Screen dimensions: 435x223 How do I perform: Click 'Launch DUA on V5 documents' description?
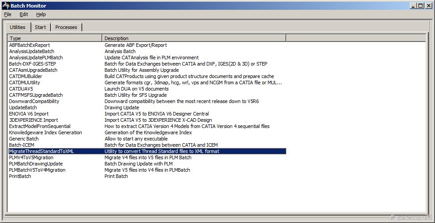click(137, 89)
